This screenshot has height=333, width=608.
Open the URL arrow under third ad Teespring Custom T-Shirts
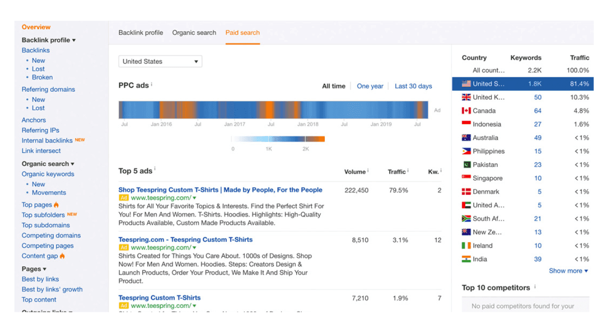pos(194,305)
